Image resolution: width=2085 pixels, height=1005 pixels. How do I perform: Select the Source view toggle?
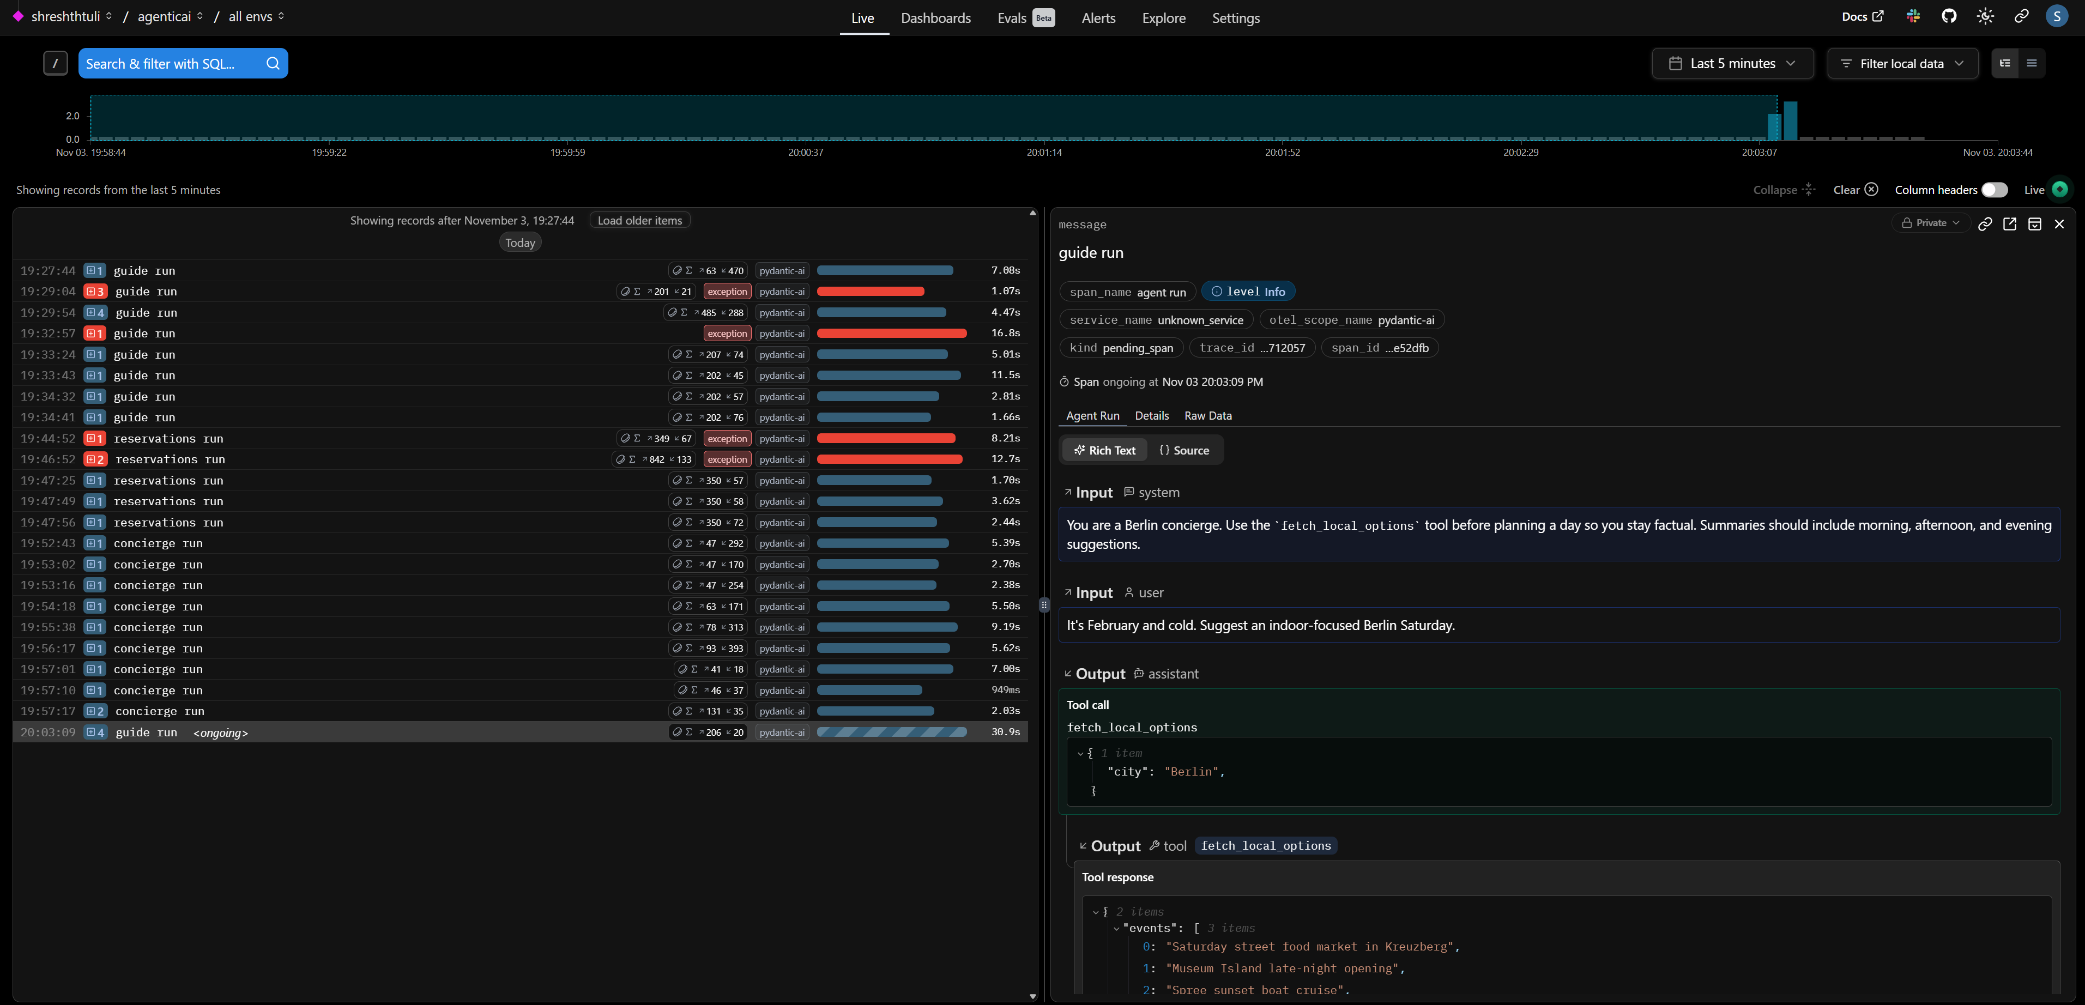[x=1184, y=451]
